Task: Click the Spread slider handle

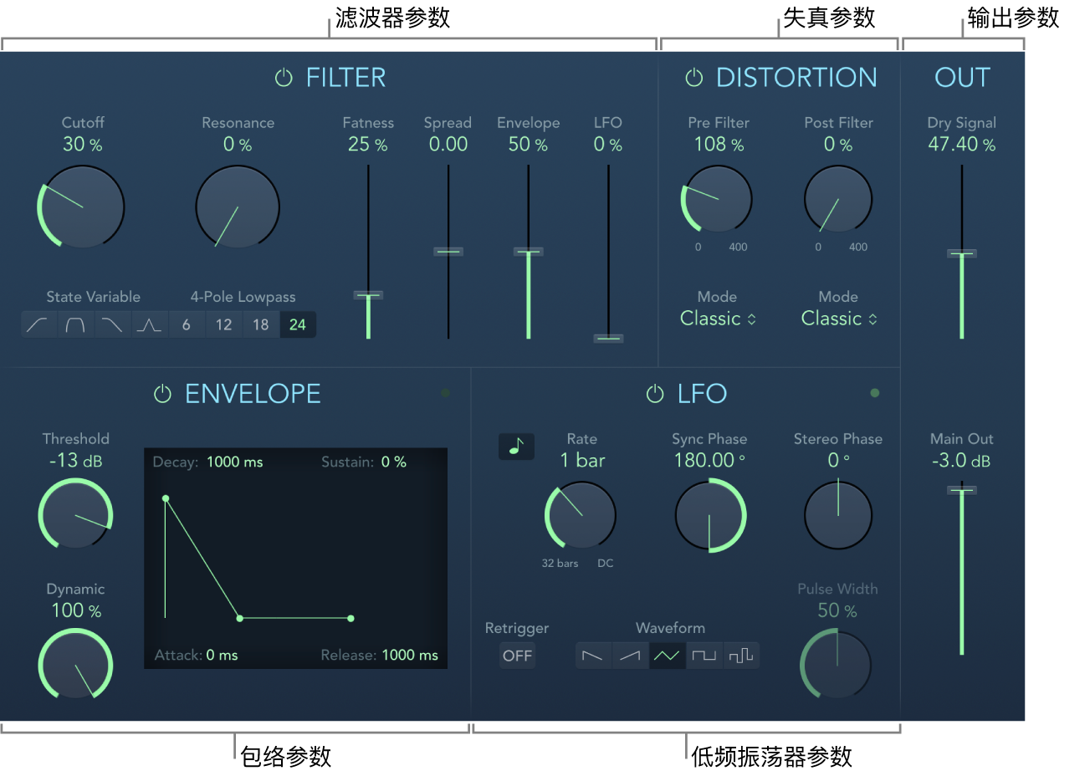Action: click(x=448, y=251)
